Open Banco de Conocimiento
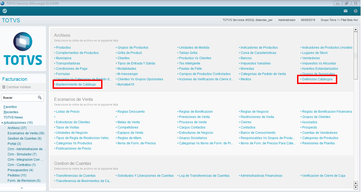The width and height of the screenshot is (361, 192). (258, 133)
